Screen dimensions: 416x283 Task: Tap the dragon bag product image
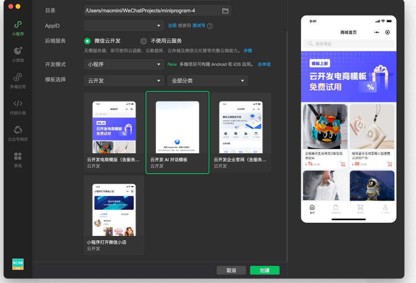pyautogui.click(x=325, y=127)
